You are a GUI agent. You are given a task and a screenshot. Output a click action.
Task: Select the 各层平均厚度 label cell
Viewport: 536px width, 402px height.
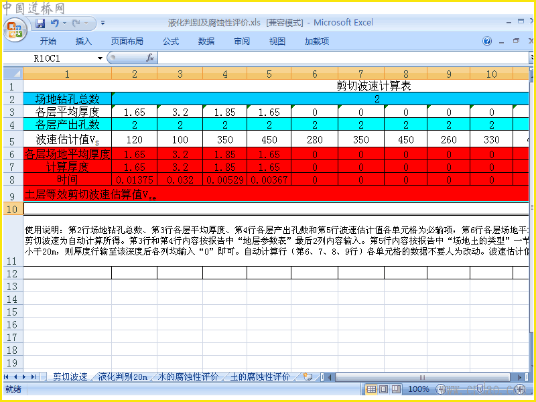68,112
